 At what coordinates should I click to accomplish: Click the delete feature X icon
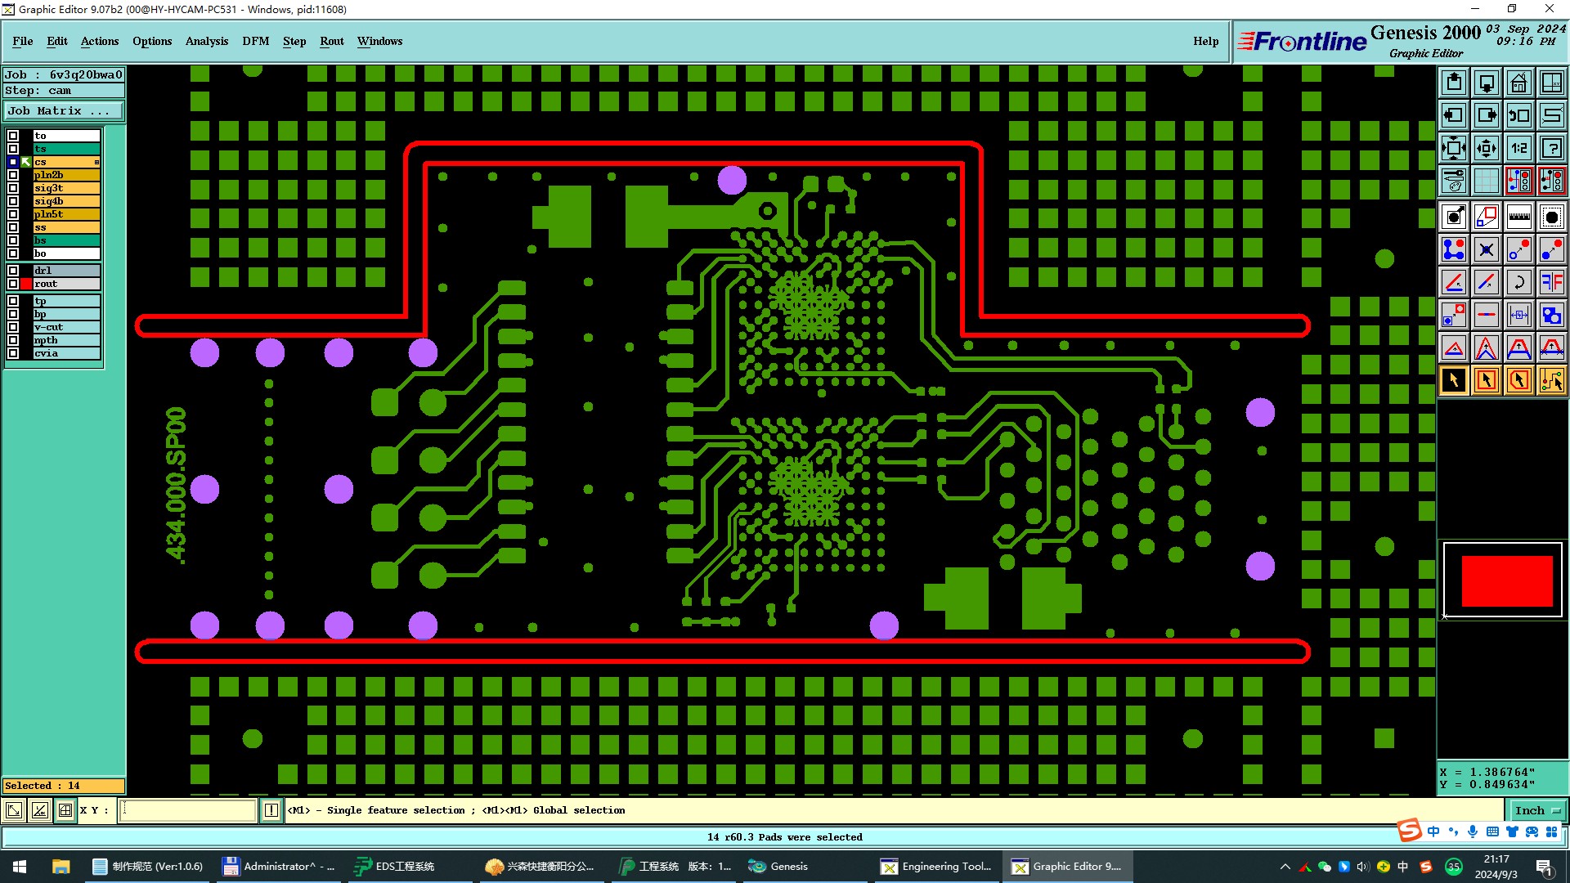click(1486, 249)
